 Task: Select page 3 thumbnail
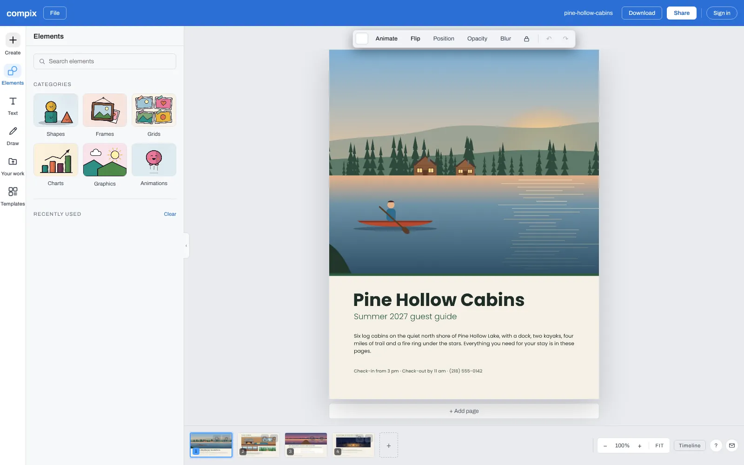306,445
